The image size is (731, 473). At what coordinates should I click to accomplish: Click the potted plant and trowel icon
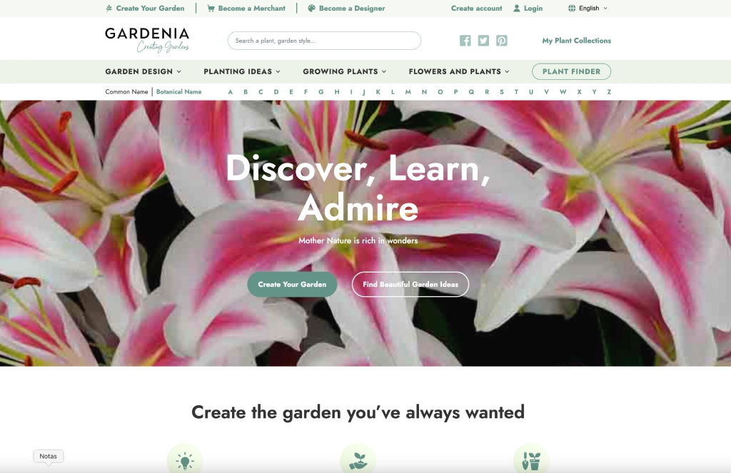point(531,461)
